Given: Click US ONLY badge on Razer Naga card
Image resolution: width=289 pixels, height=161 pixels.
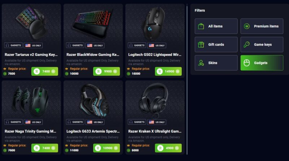Looking at the screenshot, I should click(x=33, y=122).
